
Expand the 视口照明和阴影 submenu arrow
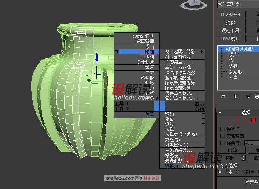click(202, 52)
